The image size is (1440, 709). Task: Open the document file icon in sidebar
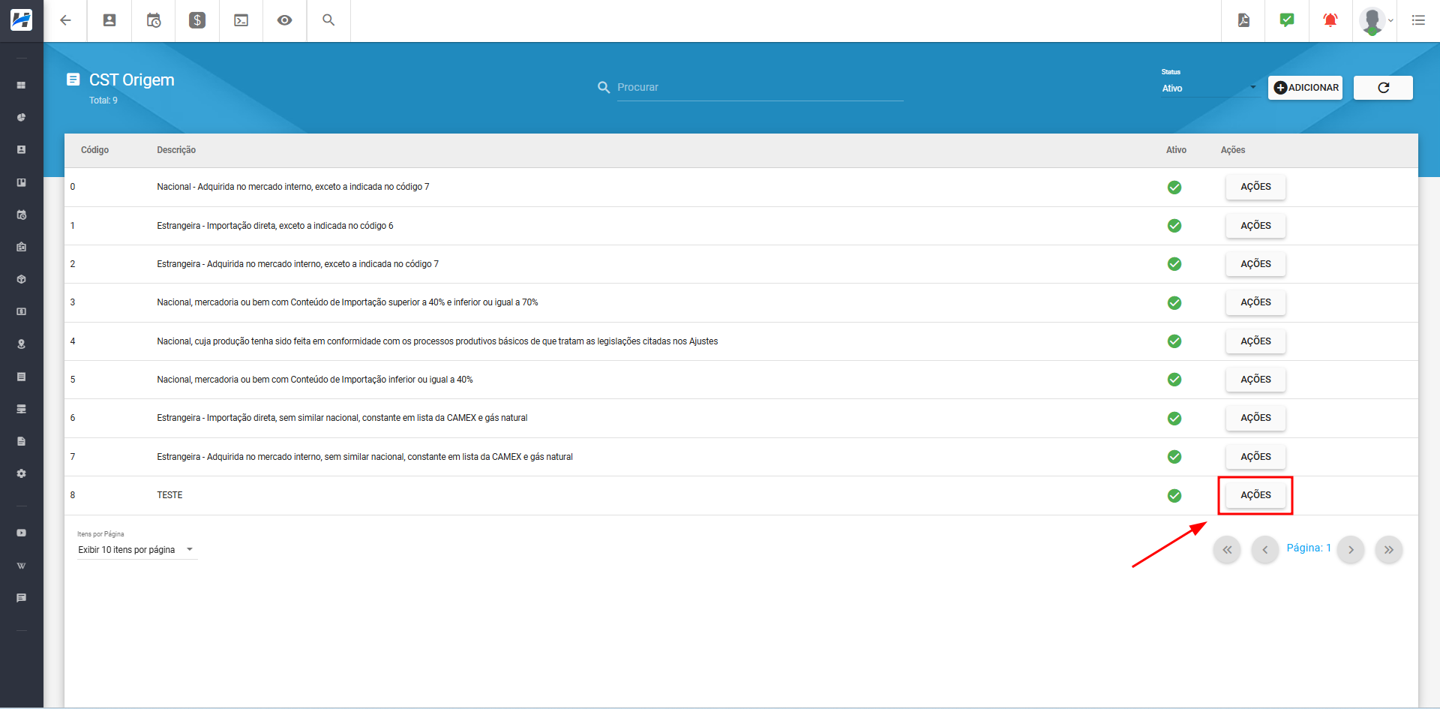[x=21, y=441]
